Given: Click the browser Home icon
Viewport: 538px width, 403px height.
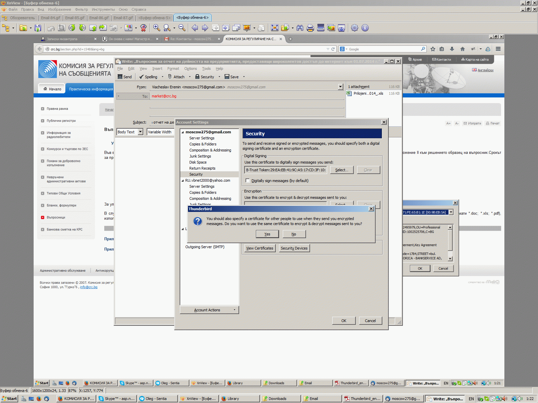Looking at the screenshot, I should [462, 49].
